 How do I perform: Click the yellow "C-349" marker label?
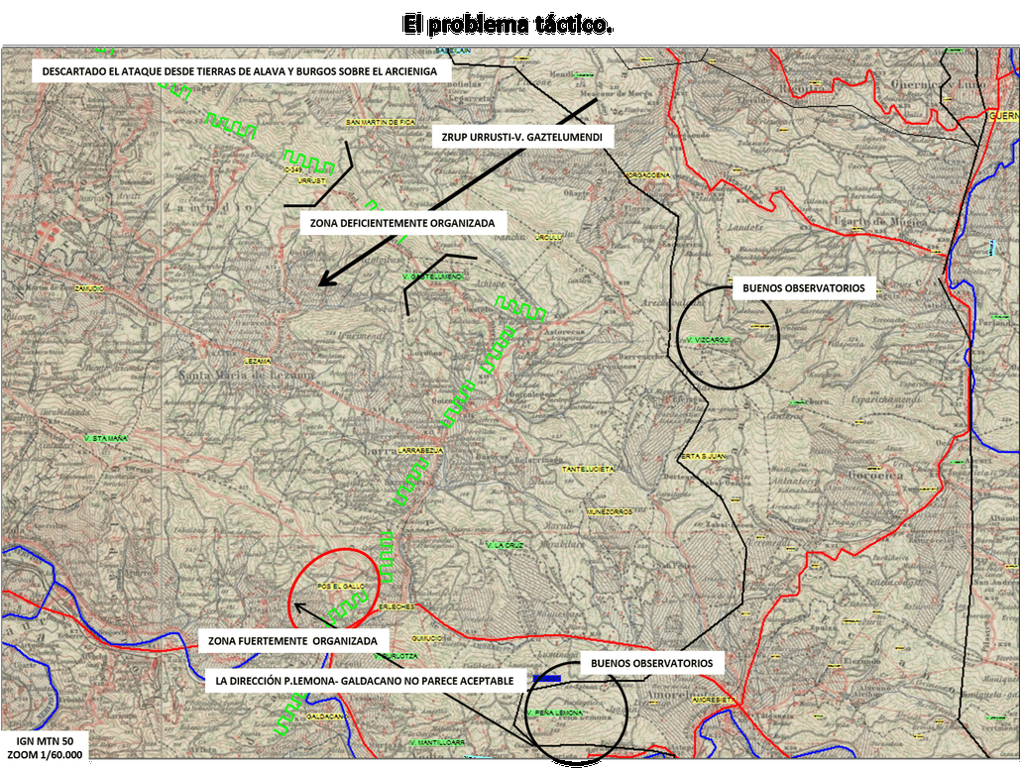point(293,169)
